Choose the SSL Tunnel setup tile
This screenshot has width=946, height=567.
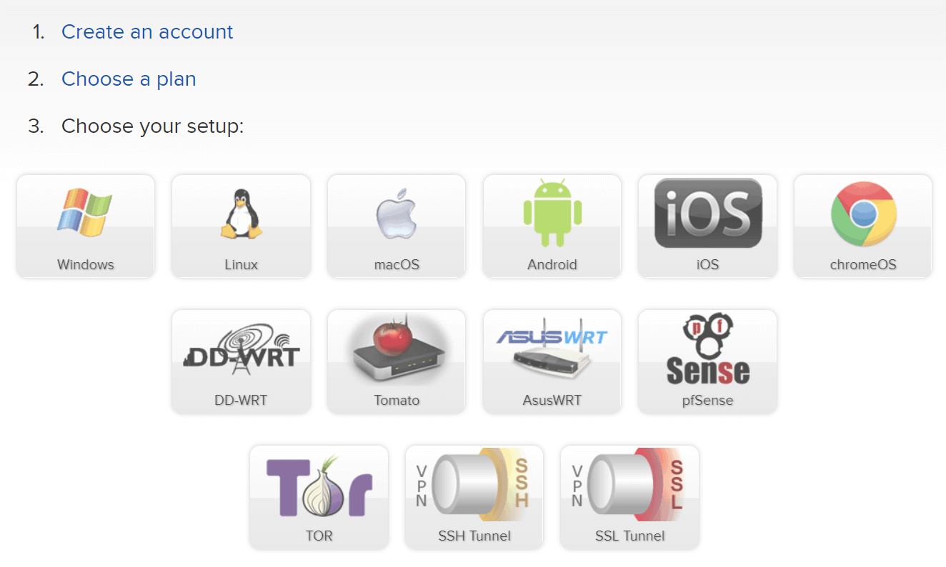coord(629,498)
